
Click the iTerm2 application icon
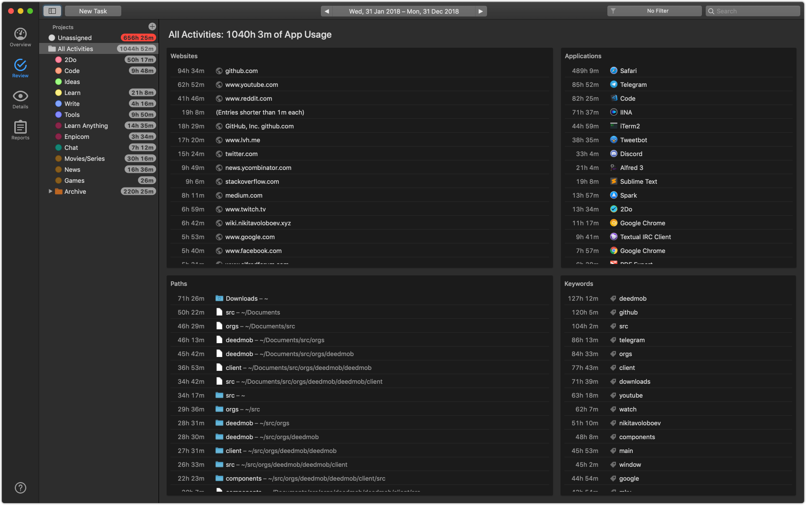click(x=614, y=126)
